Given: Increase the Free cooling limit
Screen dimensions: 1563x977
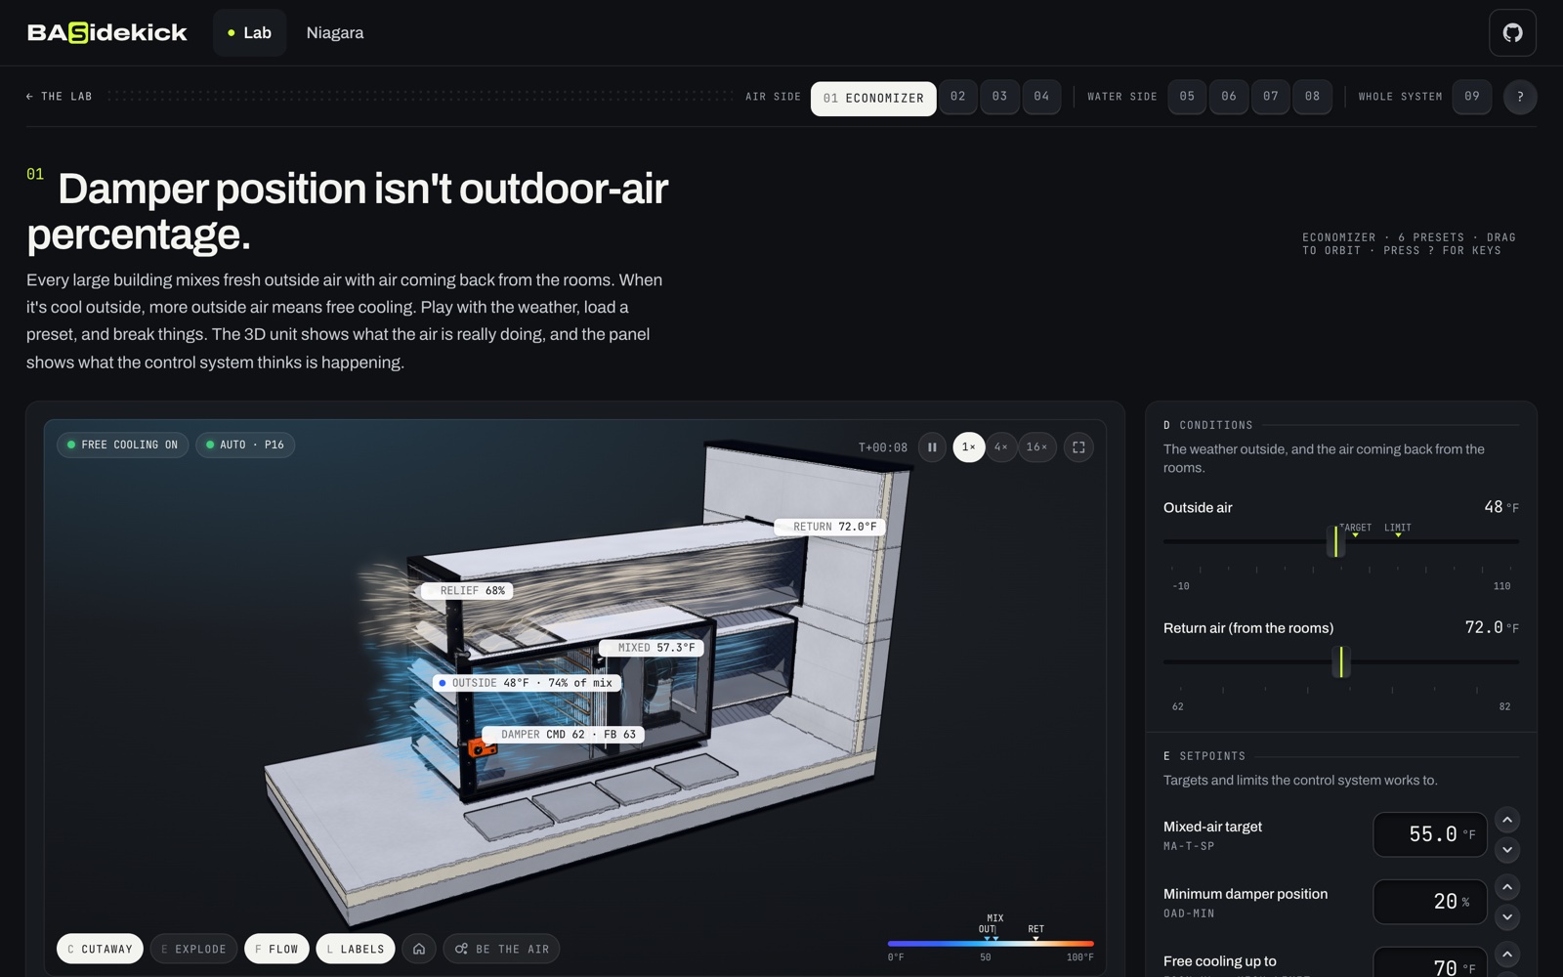Looking at the screenshot, I should [x=1507, y=955].
